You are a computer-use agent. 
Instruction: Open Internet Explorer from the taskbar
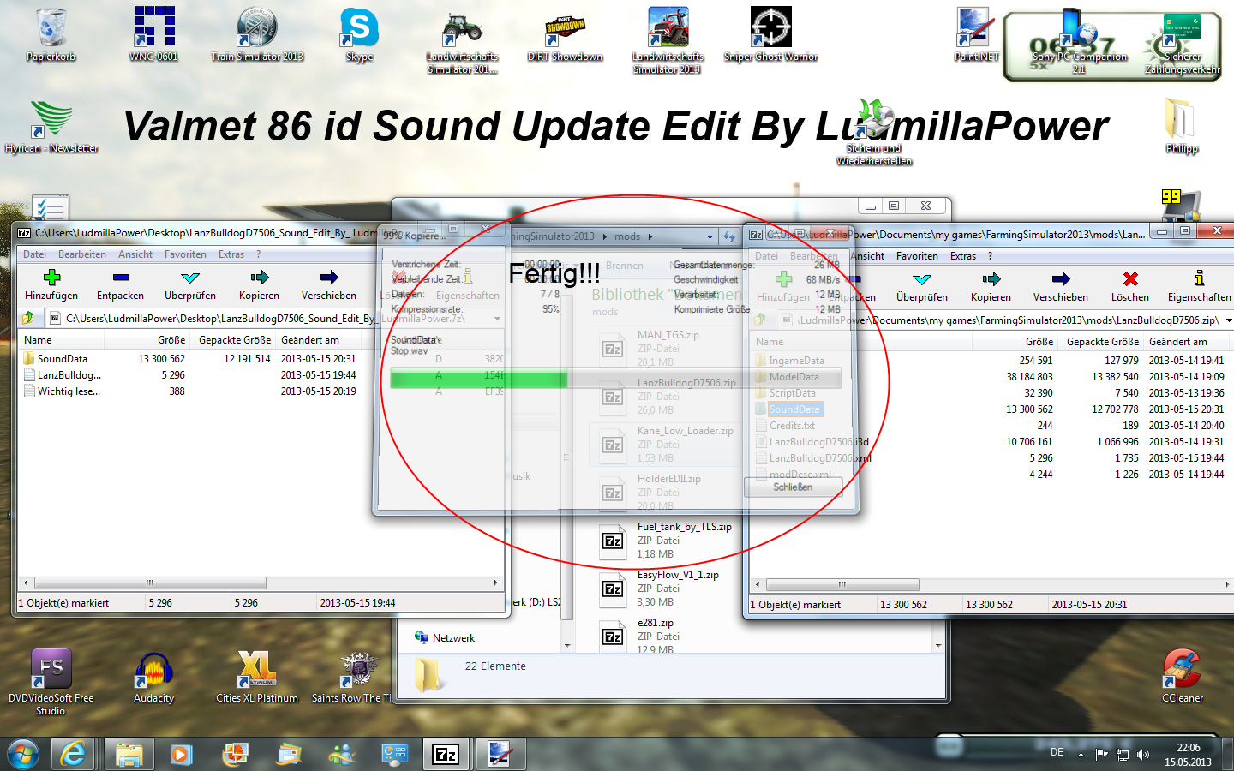(74, 754)
